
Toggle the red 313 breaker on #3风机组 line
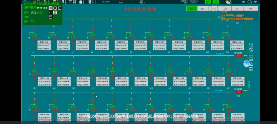click(239, 92)
